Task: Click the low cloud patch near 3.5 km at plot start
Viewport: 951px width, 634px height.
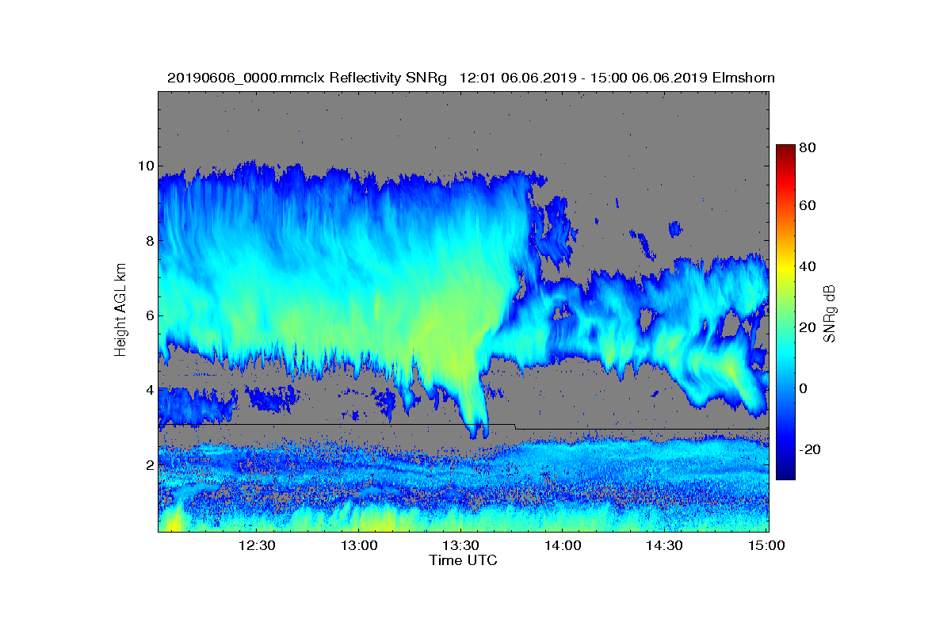Action: (x=197, y=405)
